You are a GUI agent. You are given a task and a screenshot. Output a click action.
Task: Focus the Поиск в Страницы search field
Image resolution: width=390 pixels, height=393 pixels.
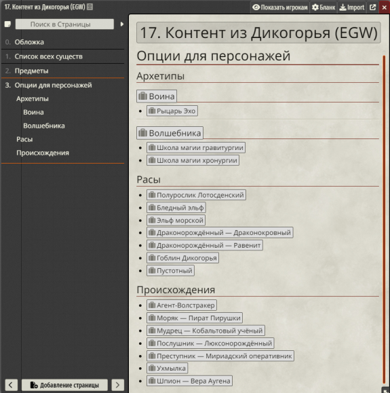pos(64,24)
